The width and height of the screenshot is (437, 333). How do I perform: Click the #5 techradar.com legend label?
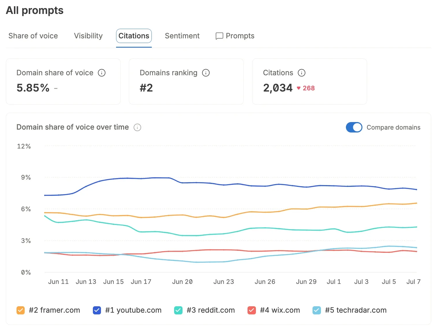click(356, 310)
